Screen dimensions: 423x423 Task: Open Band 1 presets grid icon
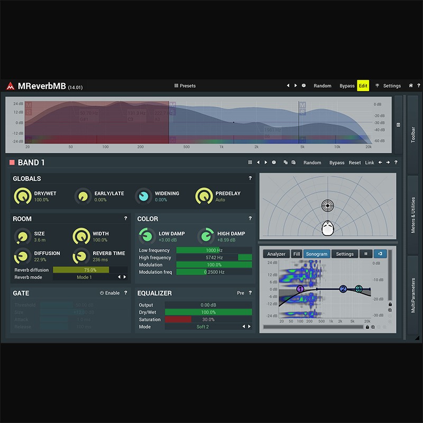click(x=250, y=162)
